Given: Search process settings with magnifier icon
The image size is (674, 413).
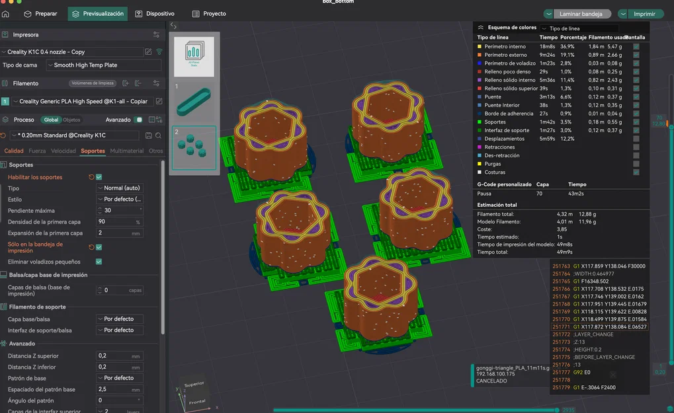Looking at the screenshot, I should tap(158, 135).
